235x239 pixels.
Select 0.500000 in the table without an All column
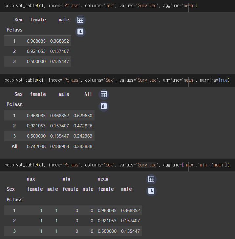pos(36,61)
